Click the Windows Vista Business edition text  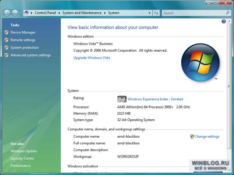pos(93,44)
